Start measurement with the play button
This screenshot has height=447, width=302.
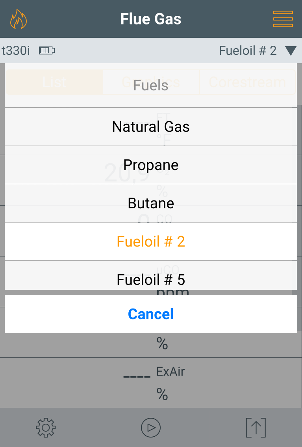151,427
